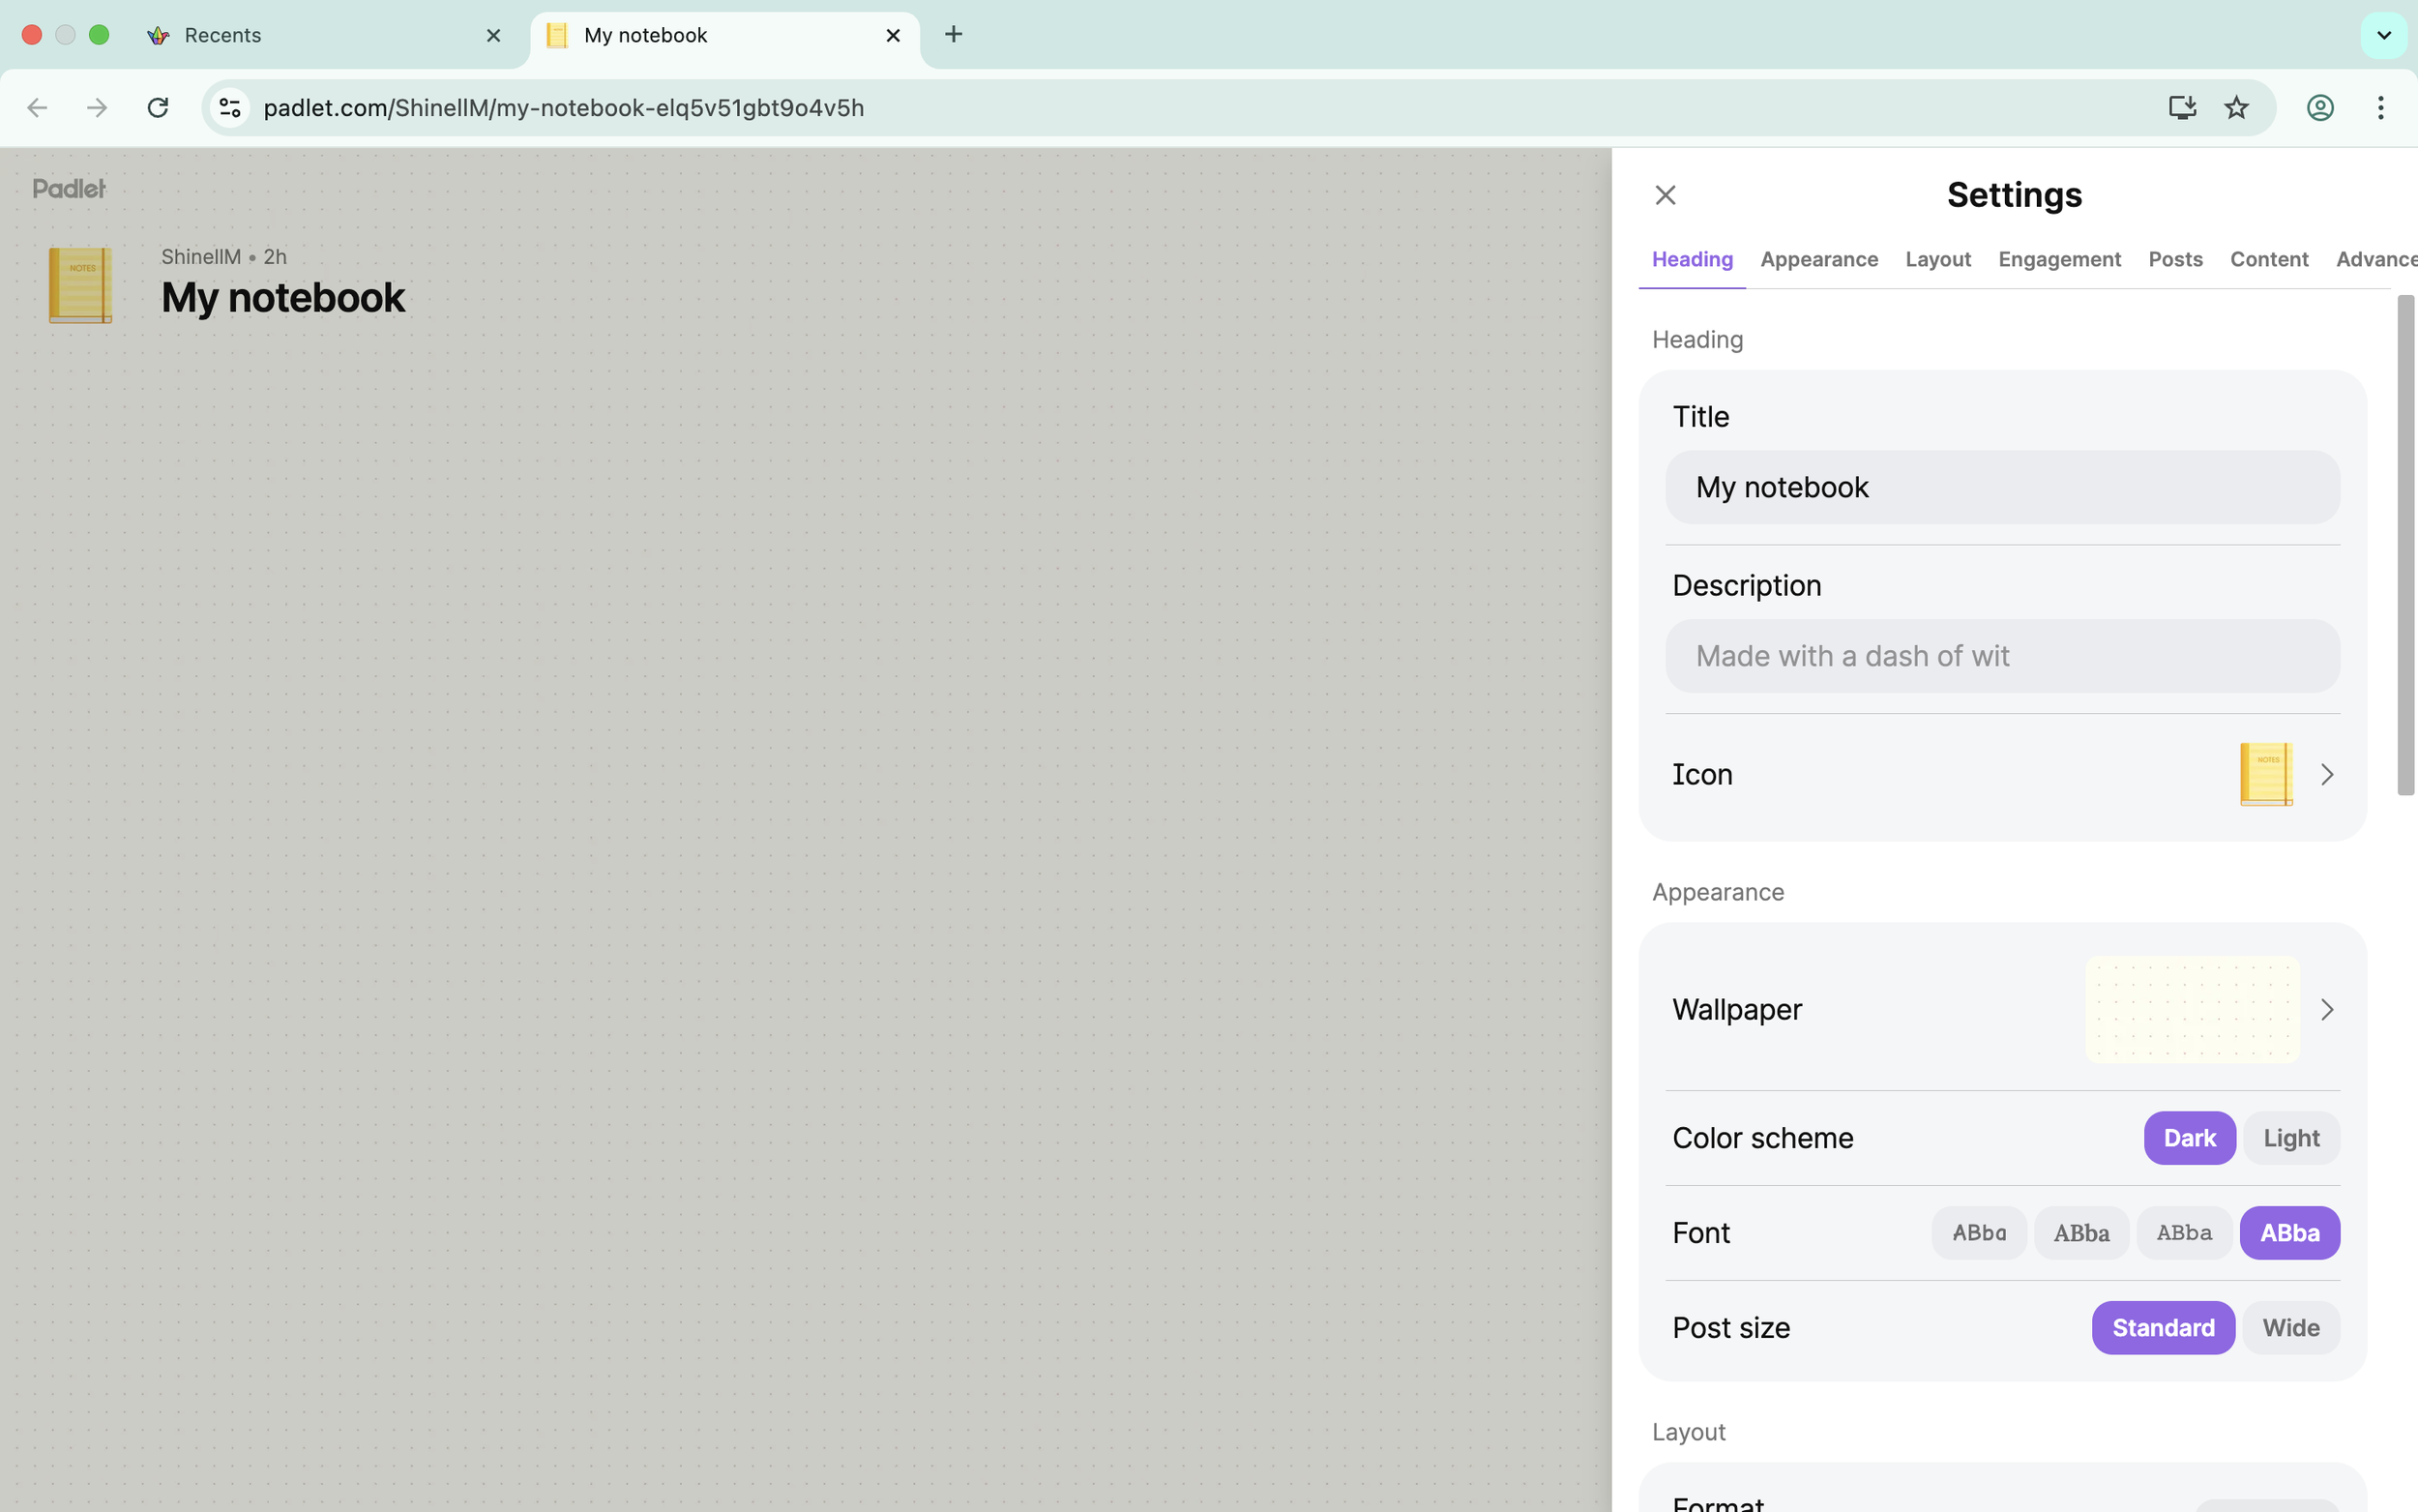The image size is (2418, 1512).
Task: Reload the page
Action: [x=158, y=108]
